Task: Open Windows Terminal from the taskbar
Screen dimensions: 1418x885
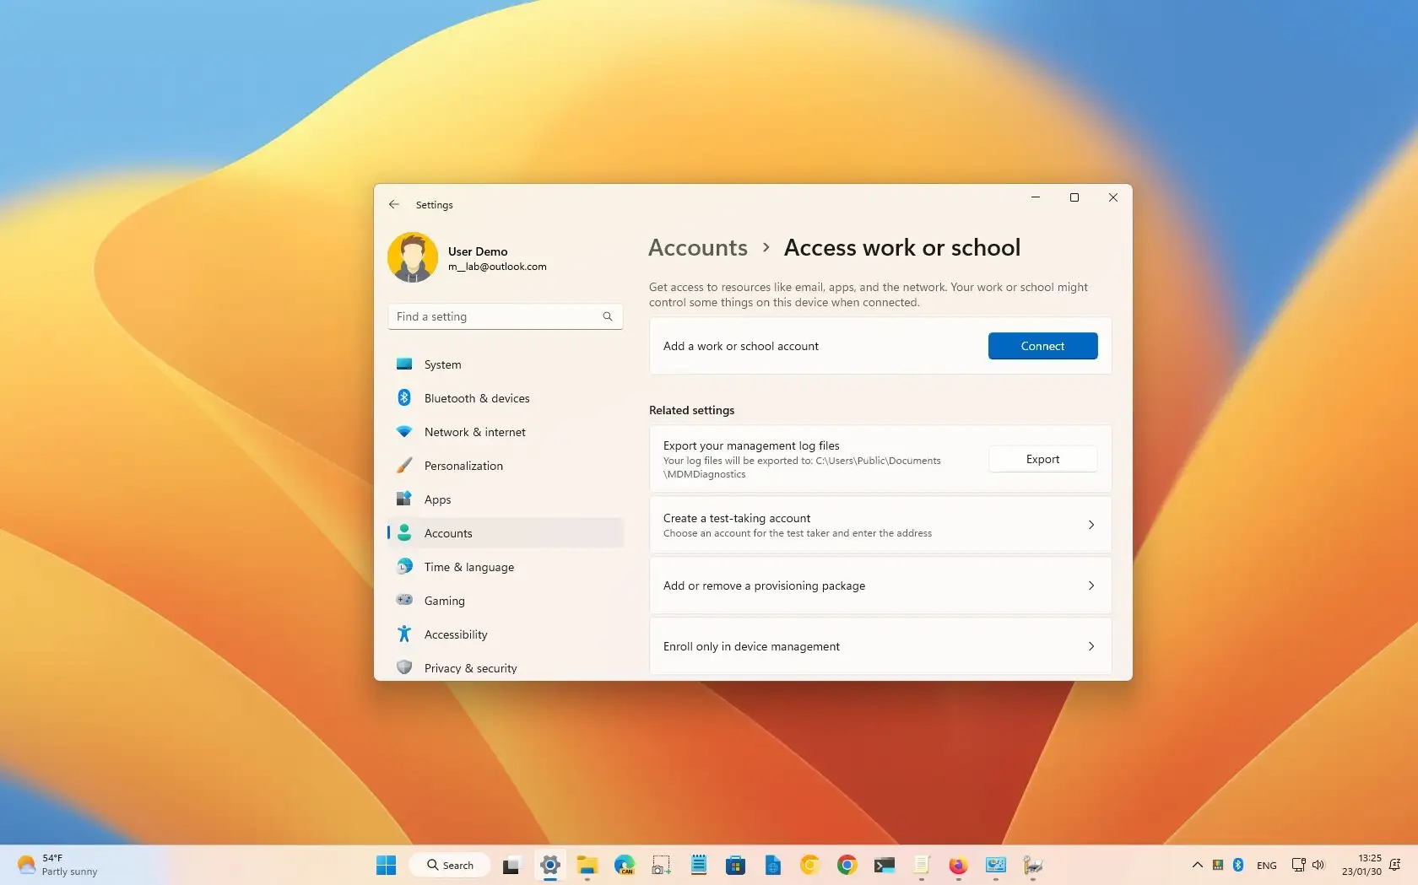Action: click(x=885, y=865)
